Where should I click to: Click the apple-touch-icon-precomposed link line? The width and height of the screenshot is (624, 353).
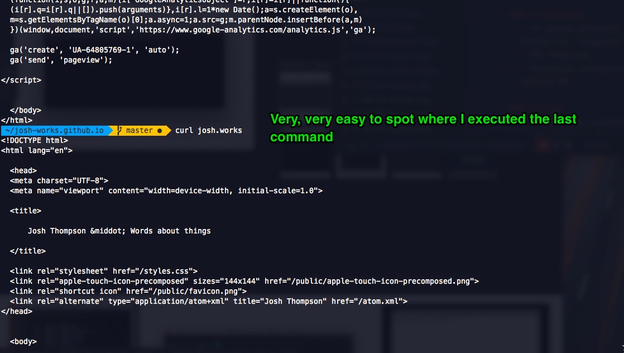(x=244, y=281)
